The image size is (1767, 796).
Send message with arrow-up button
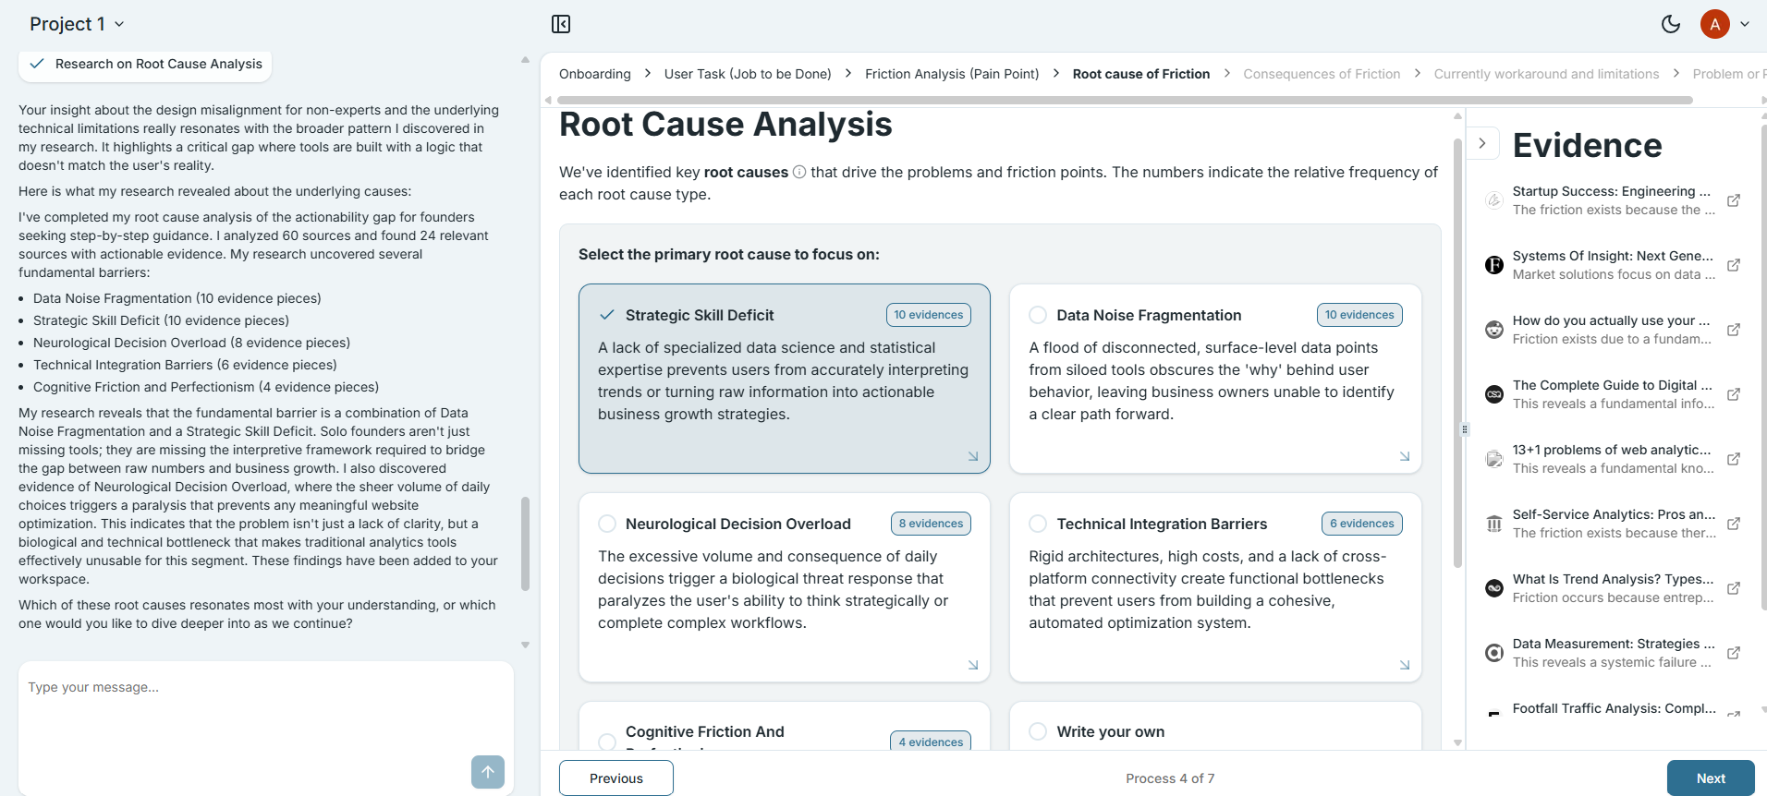point(488,772)
